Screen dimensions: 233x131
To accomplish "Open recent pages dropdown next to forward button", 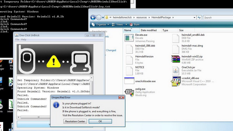I will (103, 17).
